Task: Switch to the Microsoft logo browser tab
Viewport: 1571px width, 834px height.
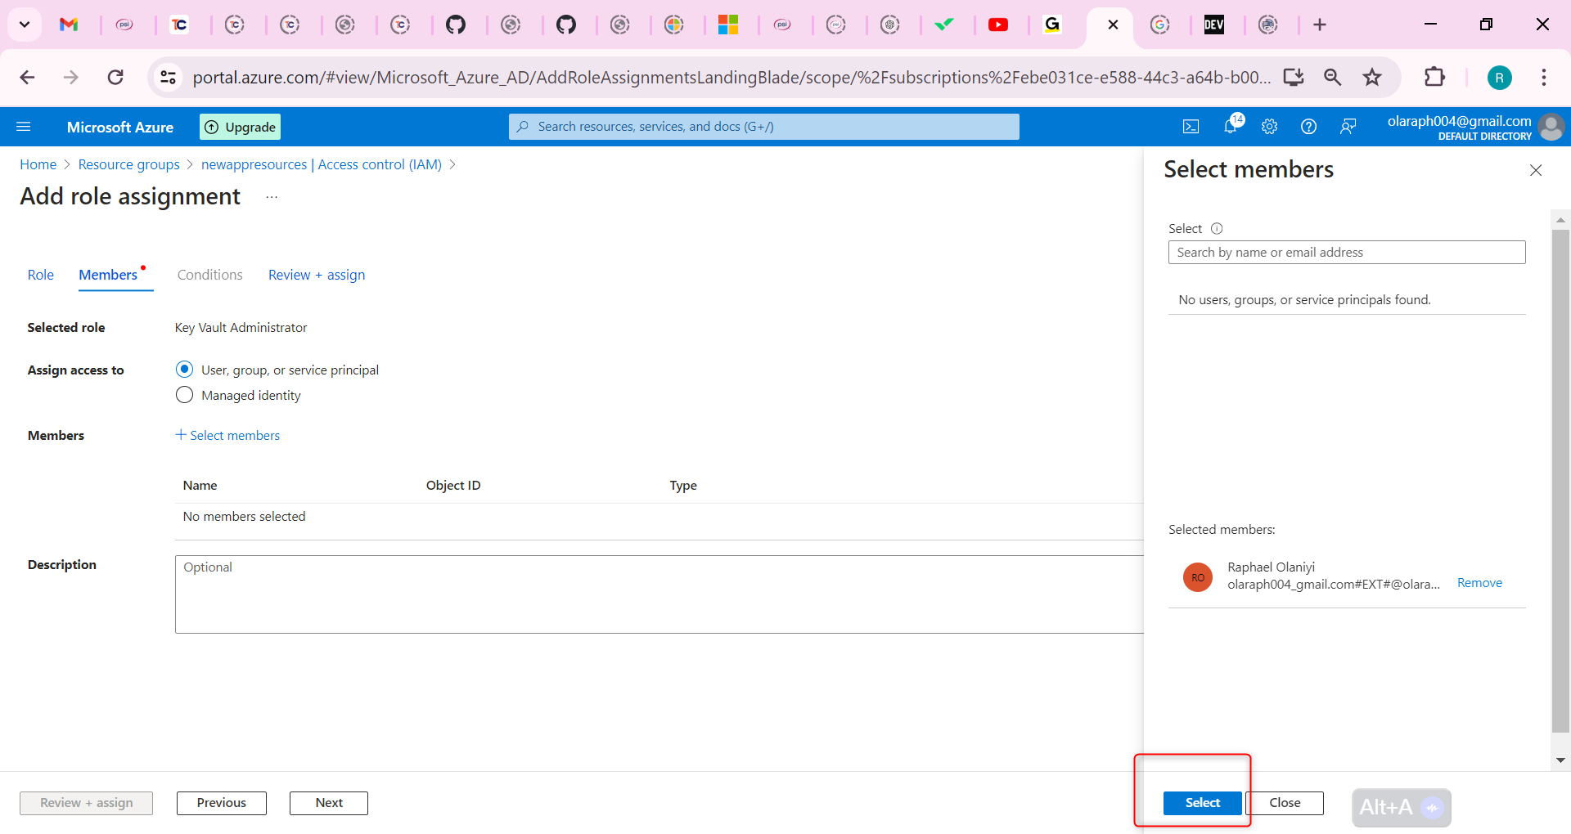Action: point(728,25)
